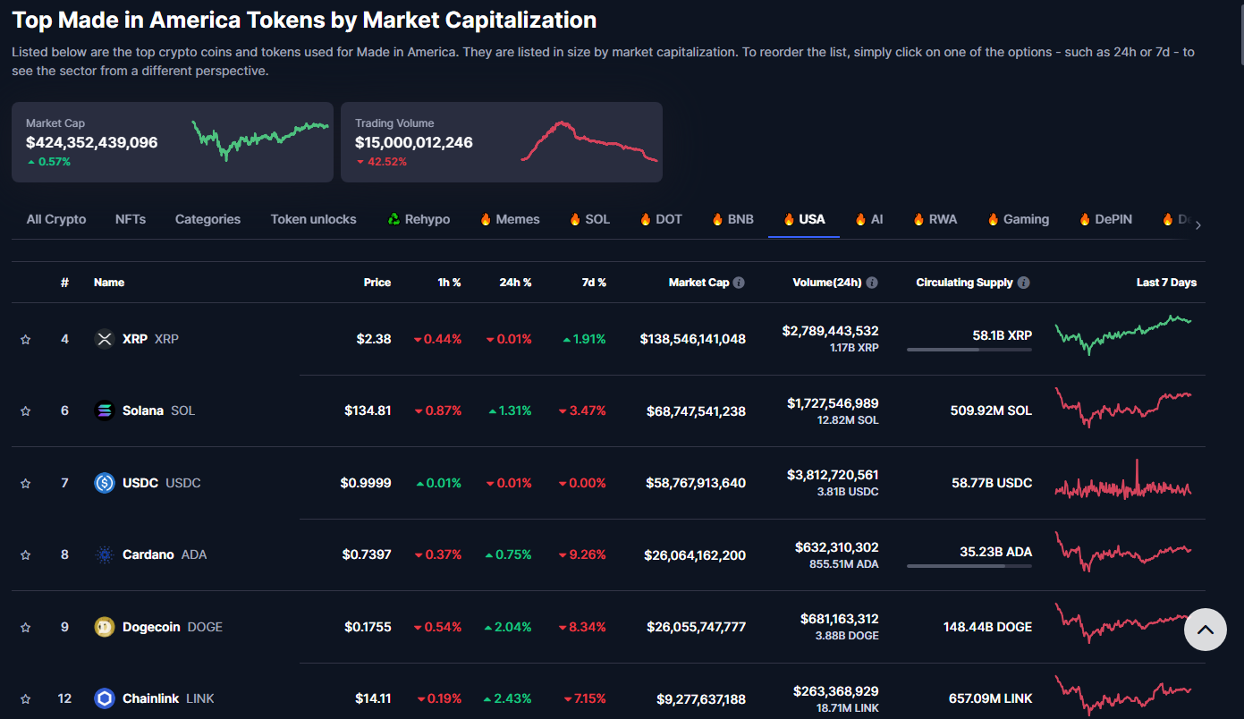Click the Market Cap info icon

click(739, 283)
